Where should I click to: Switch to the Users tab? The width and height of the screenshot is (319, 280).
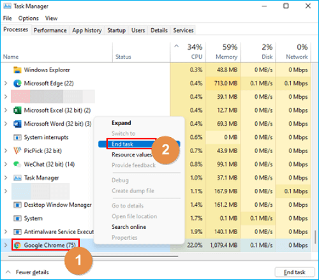(x=138, y=31)
